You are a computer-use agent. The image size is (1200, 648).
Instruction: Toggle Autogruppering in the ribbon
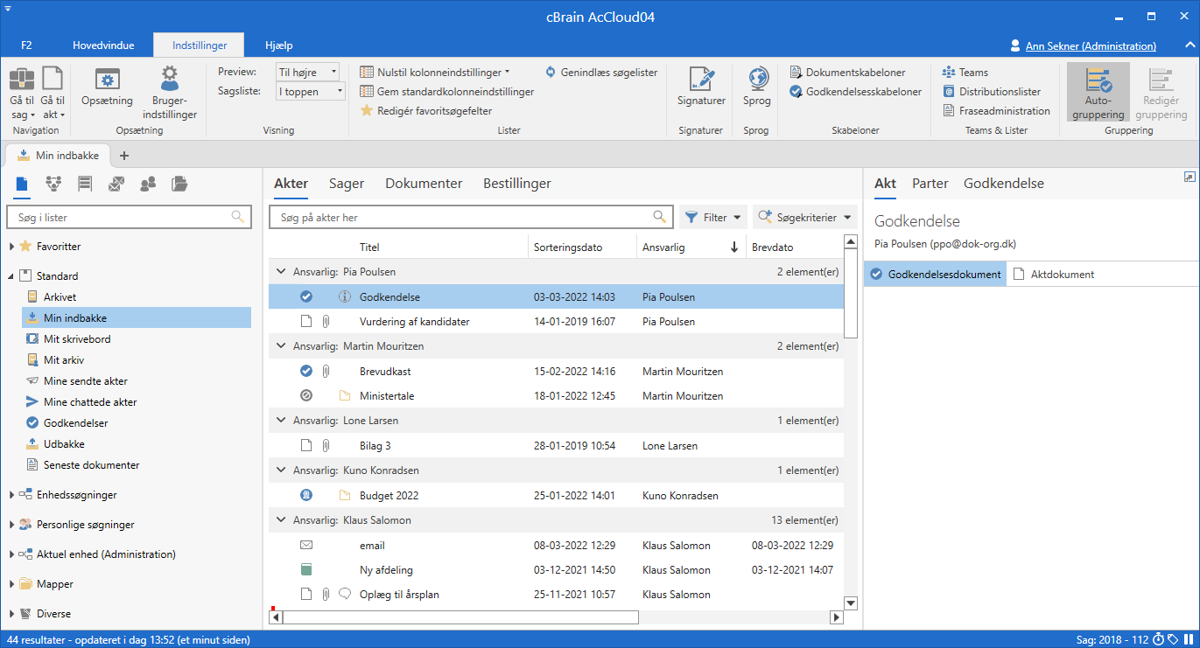click(x=1098, y=93)
